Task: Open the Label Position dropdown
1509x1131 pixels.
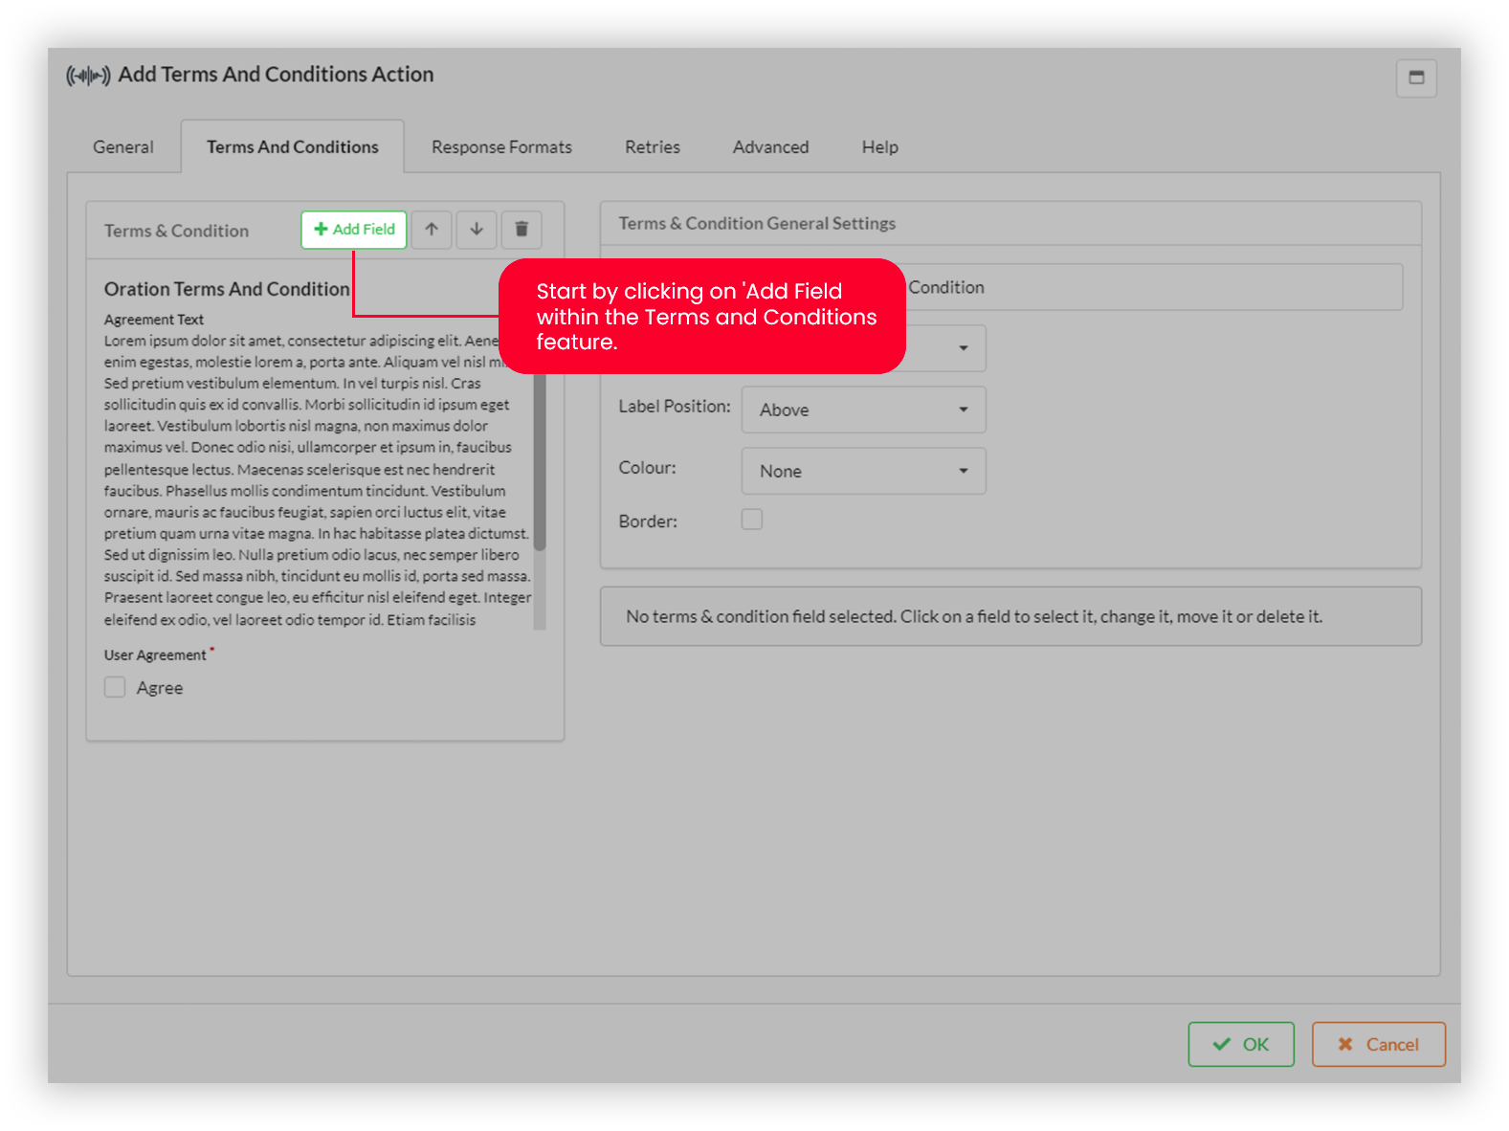Action: coord(863,410)
